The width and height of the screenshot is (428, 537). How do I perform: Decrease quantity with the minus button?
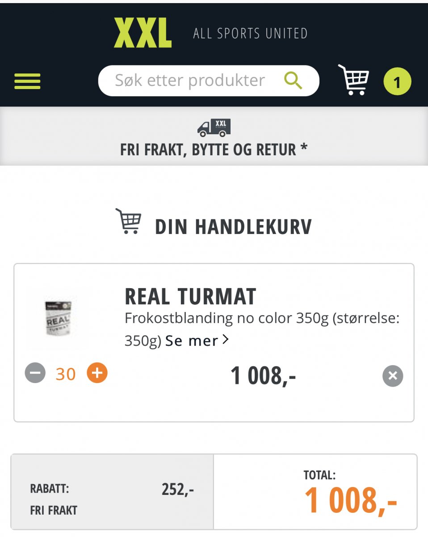(35, 373)
